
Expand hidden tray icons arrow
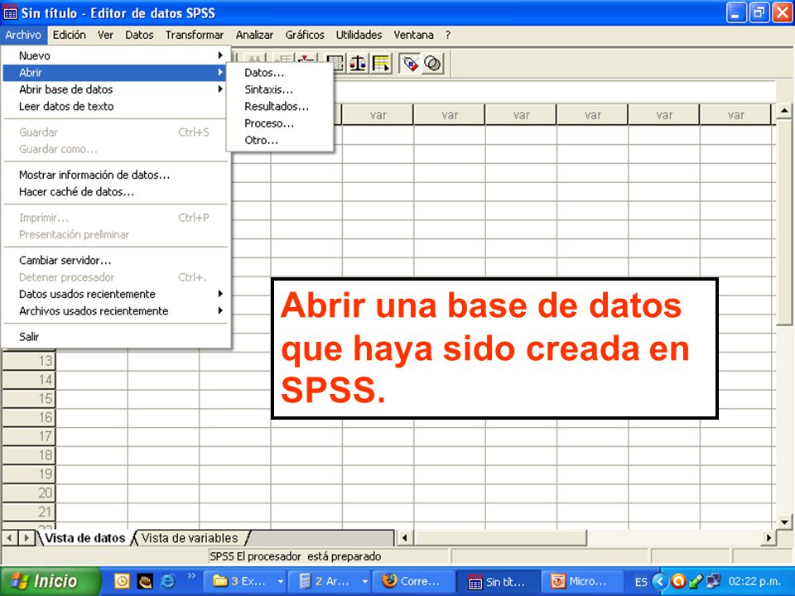(x=660, y=581)
